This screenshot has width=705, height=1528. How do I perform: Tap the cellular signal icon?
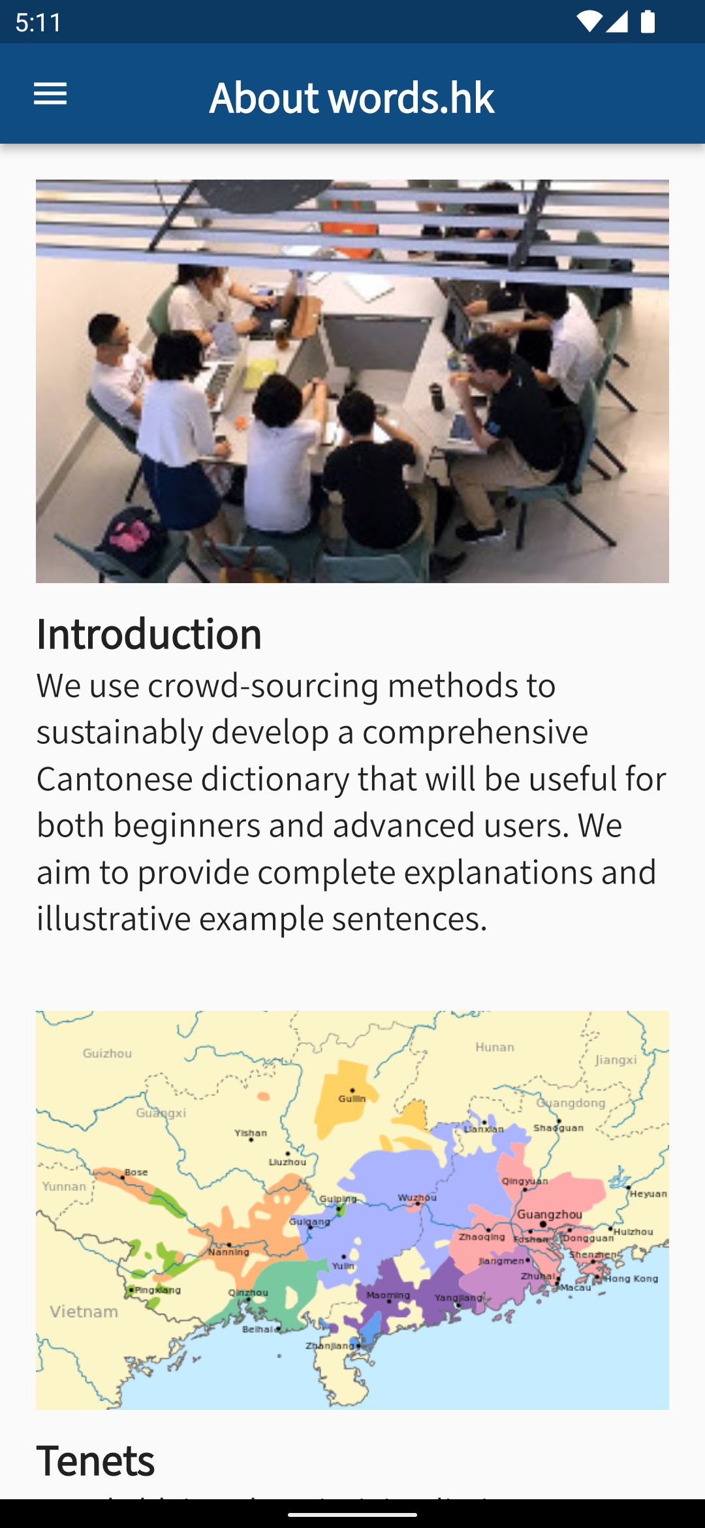pyautogui.click(x=617, y=22)
